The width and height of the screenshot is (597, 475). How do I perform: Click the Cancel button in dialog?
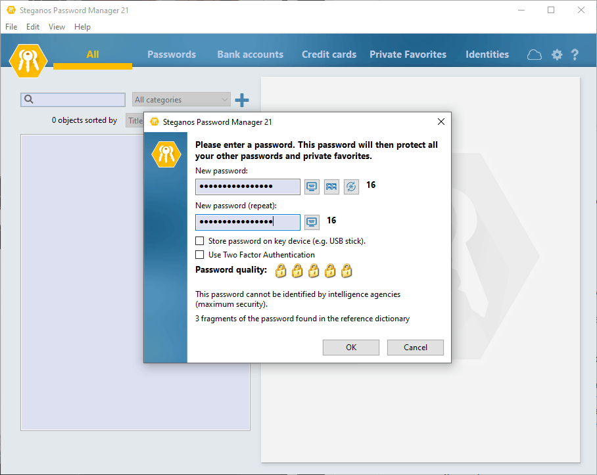click(416, 348)
